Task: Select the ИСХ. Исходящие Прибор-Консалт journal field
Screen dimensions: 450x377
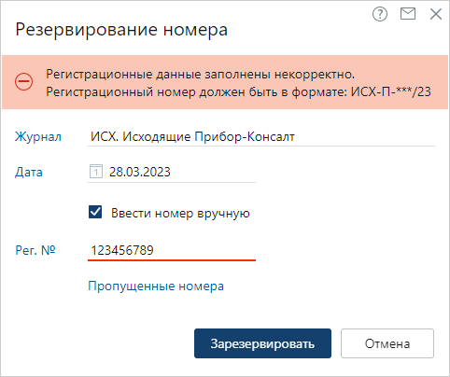Action: pyautogui.click(x=261, y=137)
